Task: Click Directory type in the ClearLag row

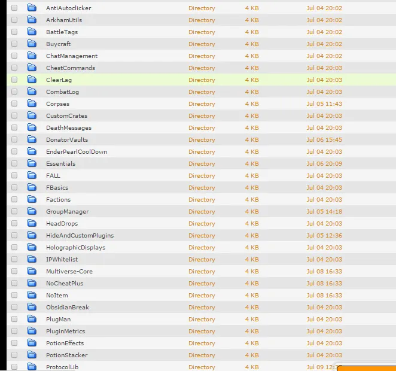Action: coord(202,80)
